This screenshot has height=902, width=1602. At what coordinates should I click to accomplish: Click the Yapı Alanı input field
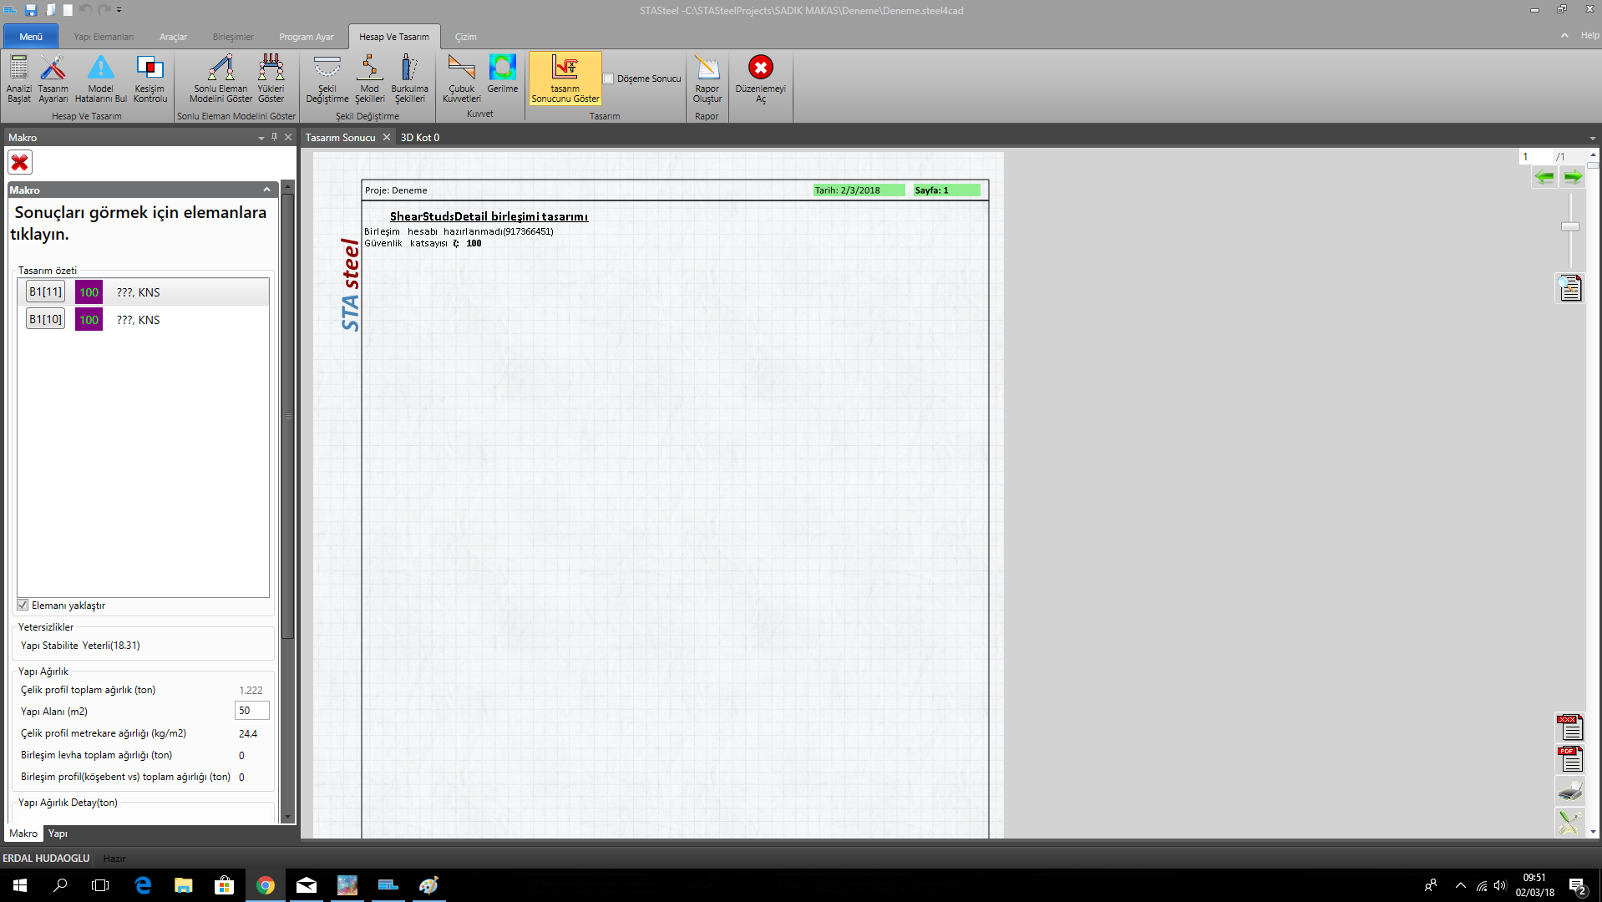[251, 711]
